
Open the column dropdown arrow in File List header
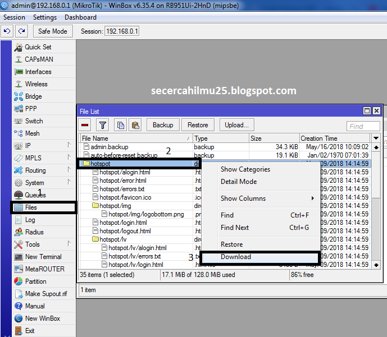[376, 138]
